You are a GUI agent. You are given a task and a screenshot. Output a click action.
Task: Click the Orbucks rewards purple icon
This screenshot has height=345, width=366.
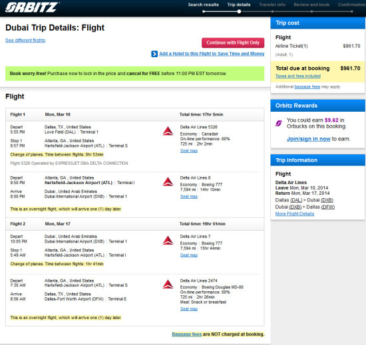tap(279, 123)
